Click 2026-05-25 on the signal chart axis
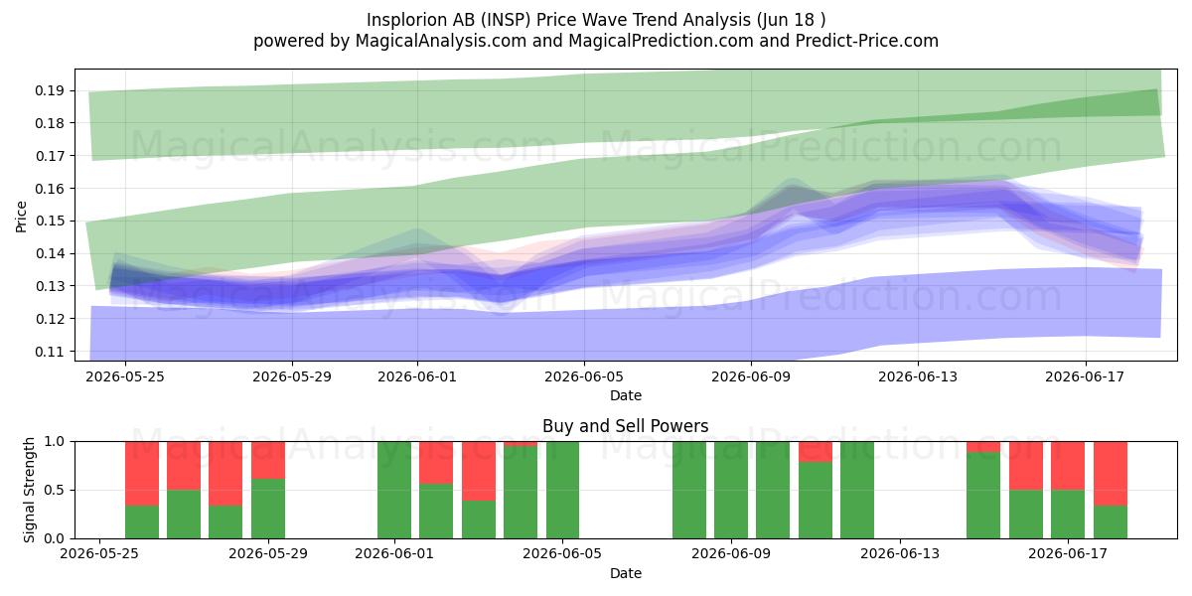Image resolution: width=1192 pixels, height=596 pixels. click(x=100, y=553)
